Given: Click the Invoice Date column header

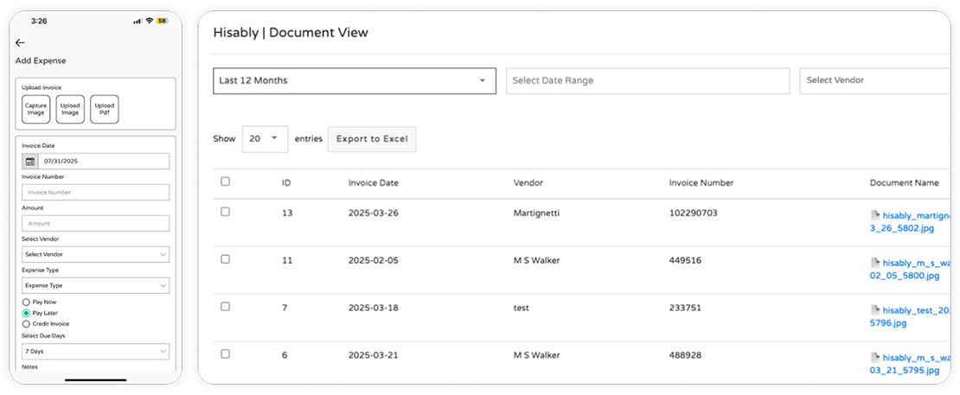Looking at the screenshot, I should tap(374, 183).
